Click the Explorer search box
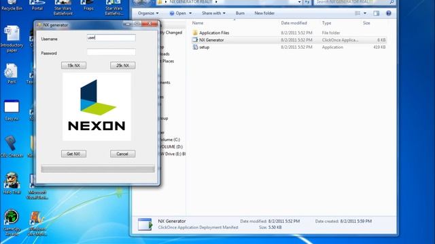 pyautogui.click(x=354, y=2)
